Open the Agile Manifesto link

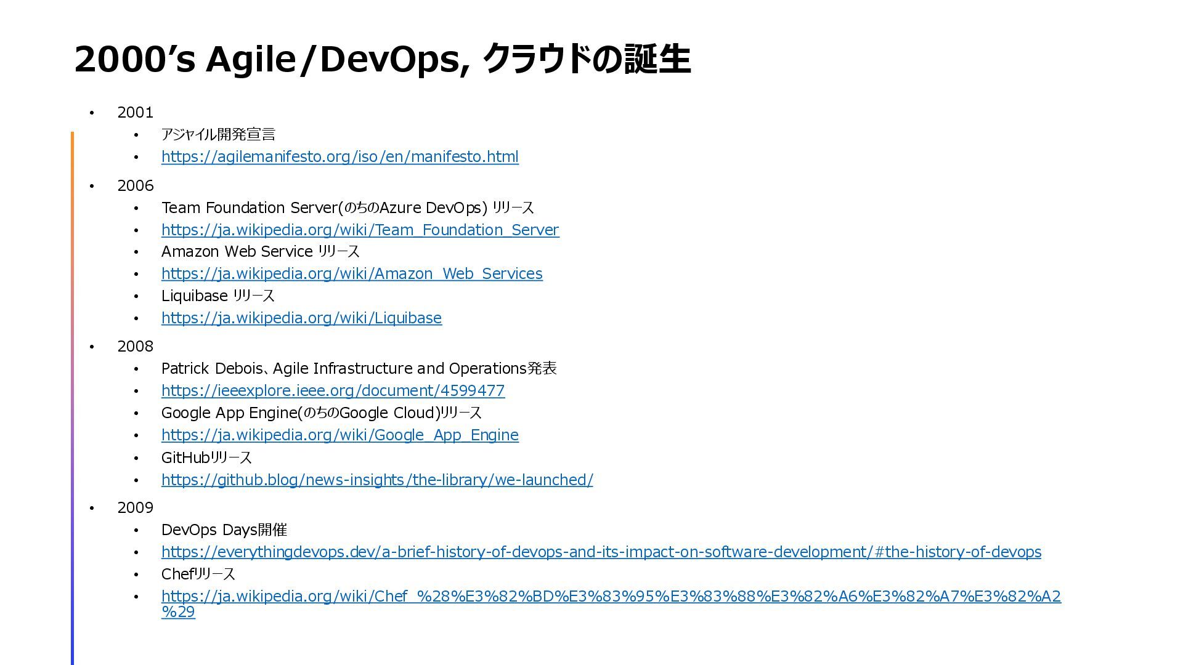pyautogui.click(x=339, y=157)
